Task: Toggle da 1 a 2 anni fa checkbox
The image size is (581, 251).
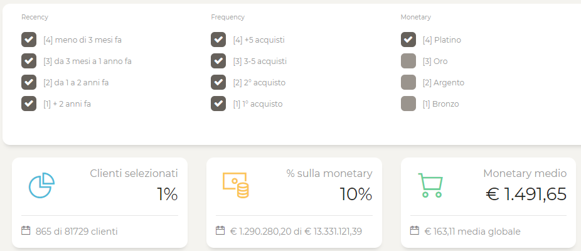Action: coord(29,82)
